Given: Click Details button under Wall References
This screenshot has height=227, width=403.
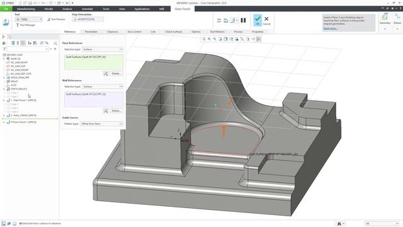Looking at the screenshot, I should pyautogui.click(x=116, y=111).
